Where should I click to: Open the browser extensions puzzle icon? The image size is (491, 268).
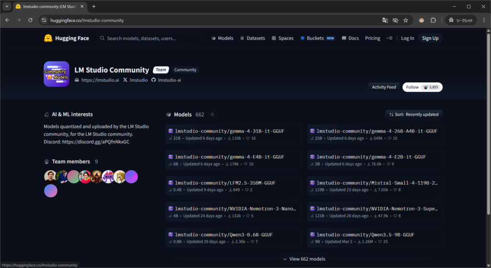point(433,21)
